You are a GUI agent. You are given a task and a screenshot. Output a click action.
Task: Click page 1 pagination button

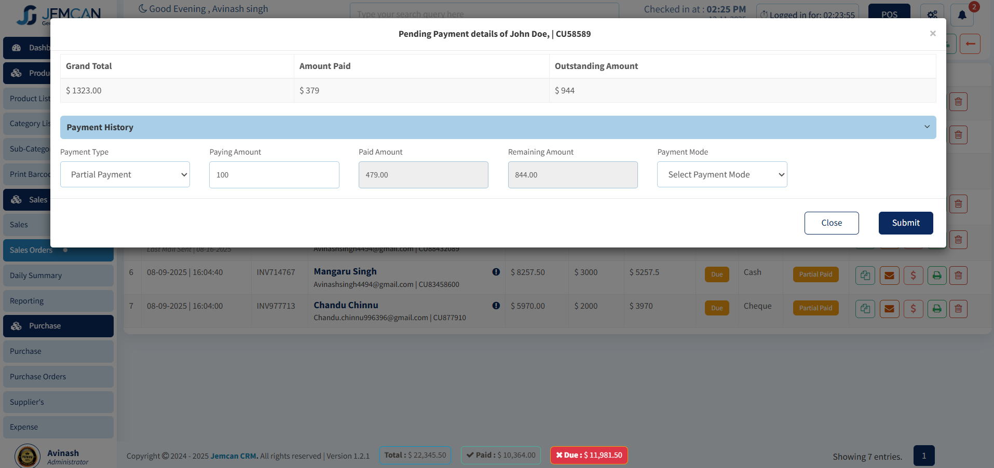click(x=923, y=456)
